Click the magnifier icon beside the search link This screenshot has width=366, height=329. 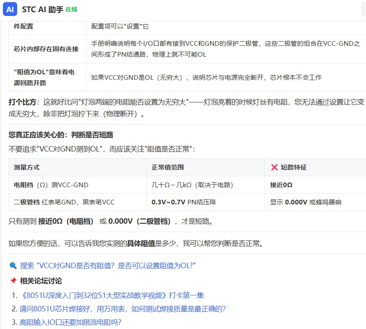tap(13, 266)
